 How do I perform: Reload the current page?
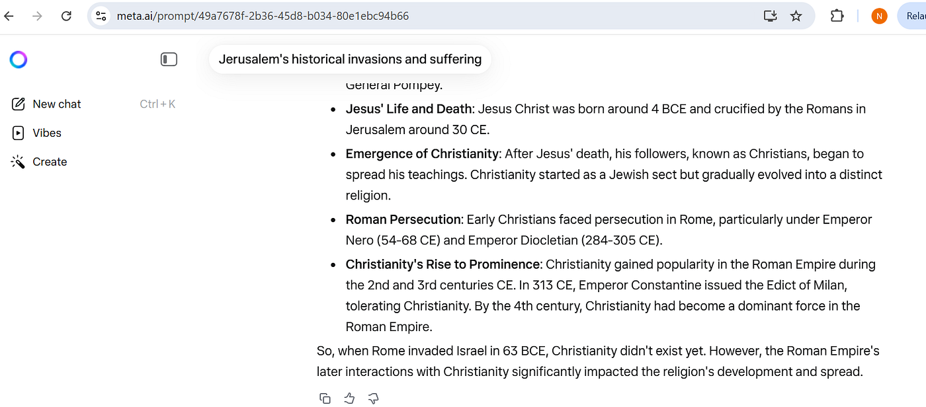pos(66,16)
